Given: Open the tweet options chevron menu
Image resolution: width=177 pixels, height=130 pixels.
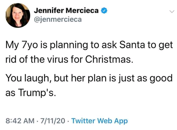Looking at the screenshot, I should (x=171, y=12).
